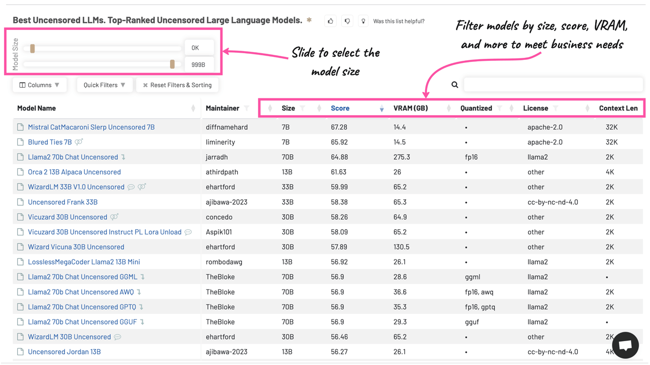Click comment bubble icon next to WizardLM 30B Uncensored
The image size is (650, 365).
coord(118,337)
